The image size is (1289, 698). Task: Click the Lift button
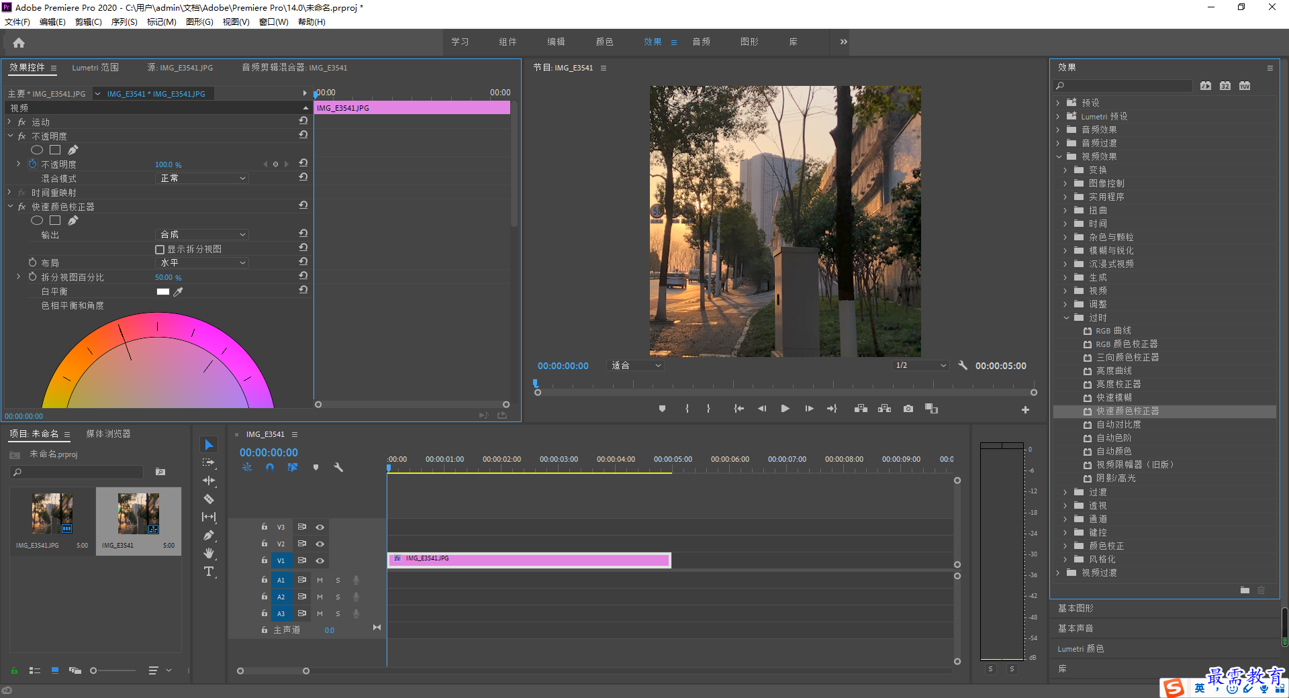(861, 409)
